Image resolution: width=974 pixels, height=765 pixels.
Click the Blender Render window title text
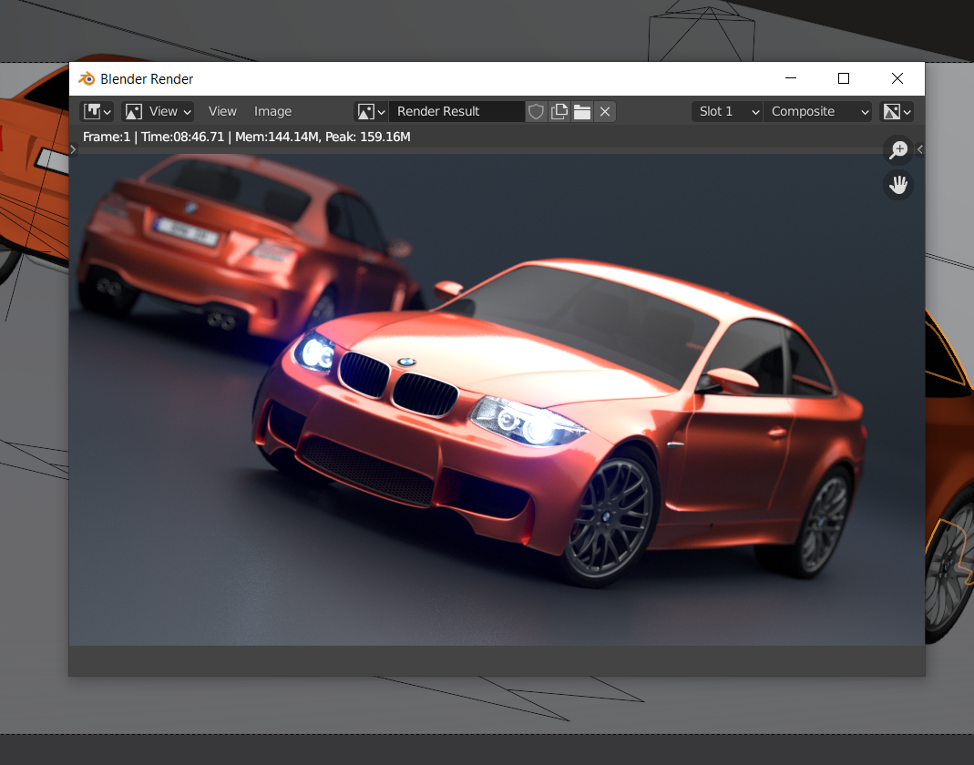pos(147,79)
